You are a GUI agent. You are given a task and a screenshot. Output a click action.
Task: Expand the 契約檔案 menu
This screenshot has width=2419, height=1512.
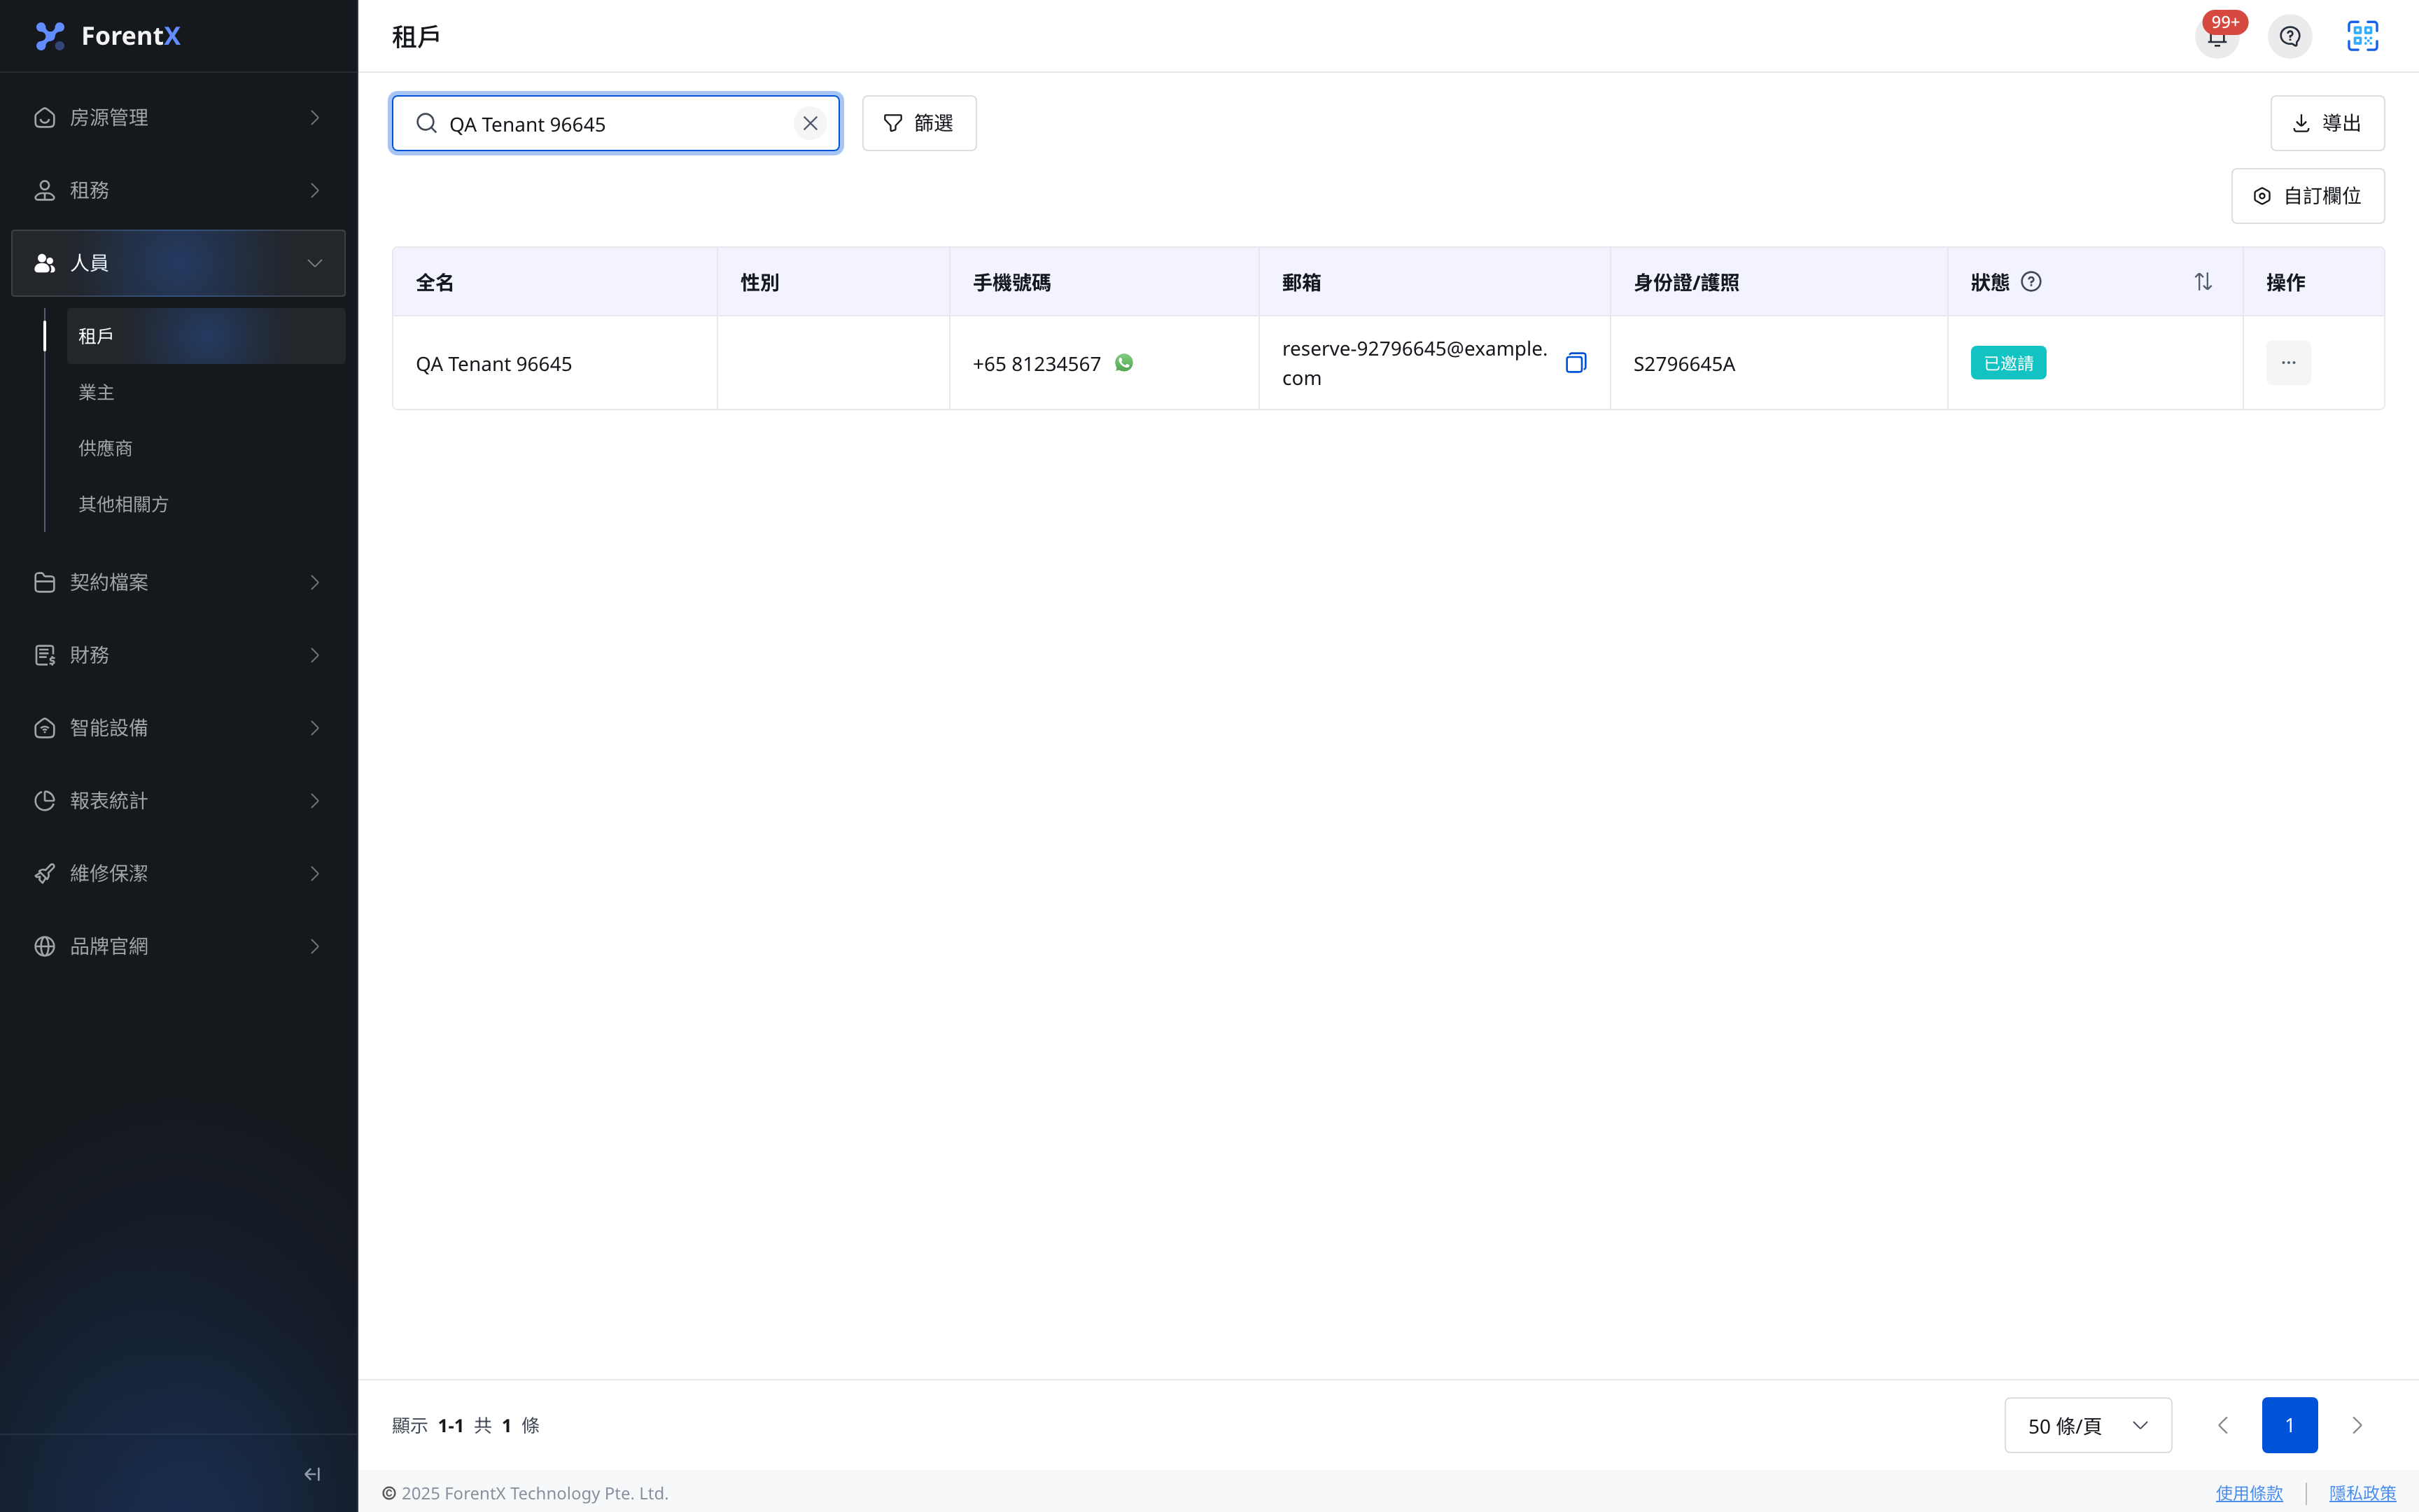click(178, 582)
